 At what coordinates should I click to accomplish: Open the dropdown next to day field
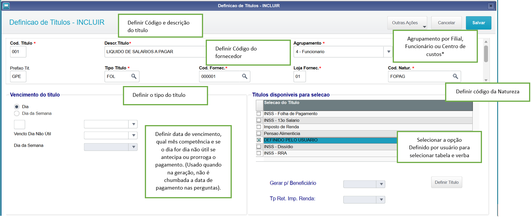[x=133, y=124]
